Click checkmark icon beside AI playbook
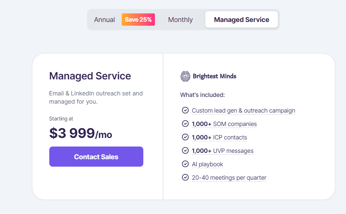This screenshot has height=214, width=346. coord(185,164)
